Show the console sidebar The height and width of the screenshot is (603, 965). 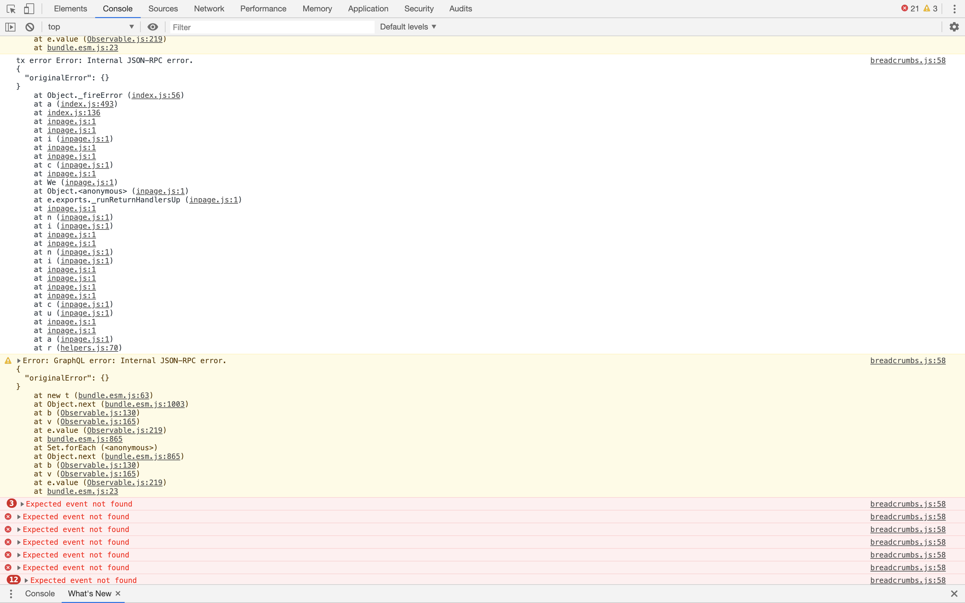pyautogui.click(x=11, y=27)
